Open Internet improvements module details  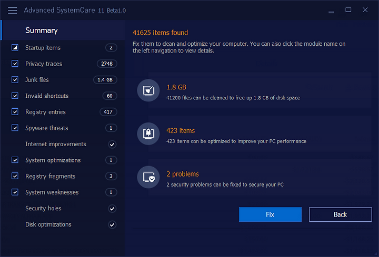point(56,144)
